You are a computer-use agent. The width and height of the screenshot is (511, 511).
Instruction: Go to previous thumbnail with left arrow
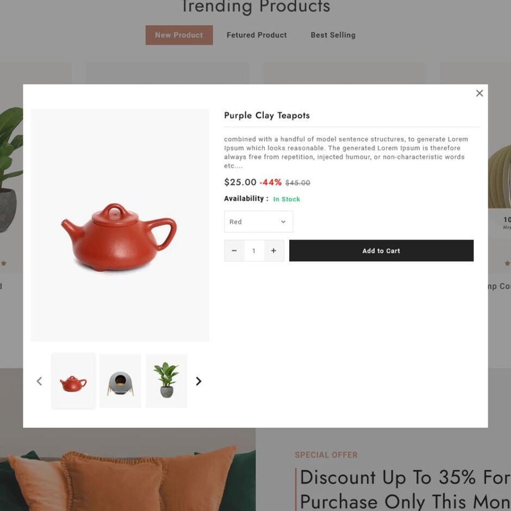[x=39, y=381]
